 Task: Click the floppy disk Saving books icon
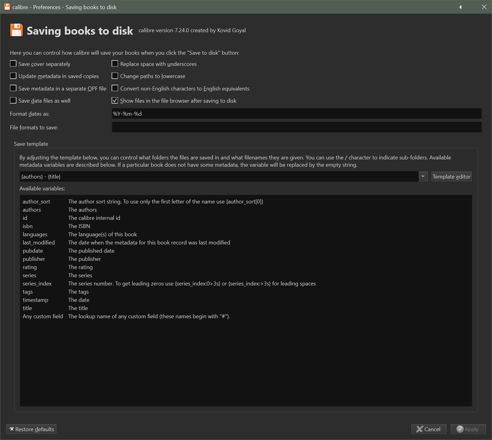[16, 30]
